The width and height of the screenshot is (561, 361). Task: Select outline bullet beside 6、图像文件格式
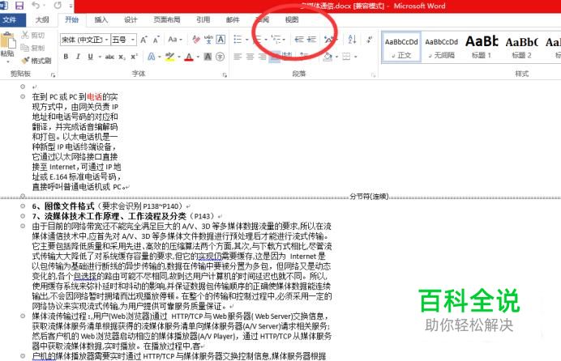[x=23, y=206]
